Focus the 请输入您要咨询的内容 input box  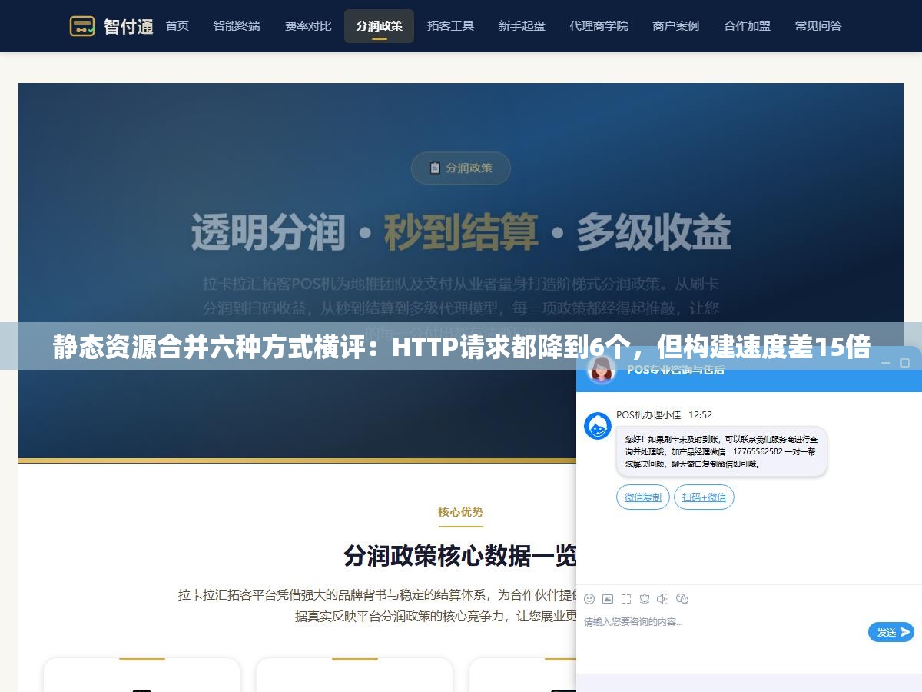[x=722, y=630]
